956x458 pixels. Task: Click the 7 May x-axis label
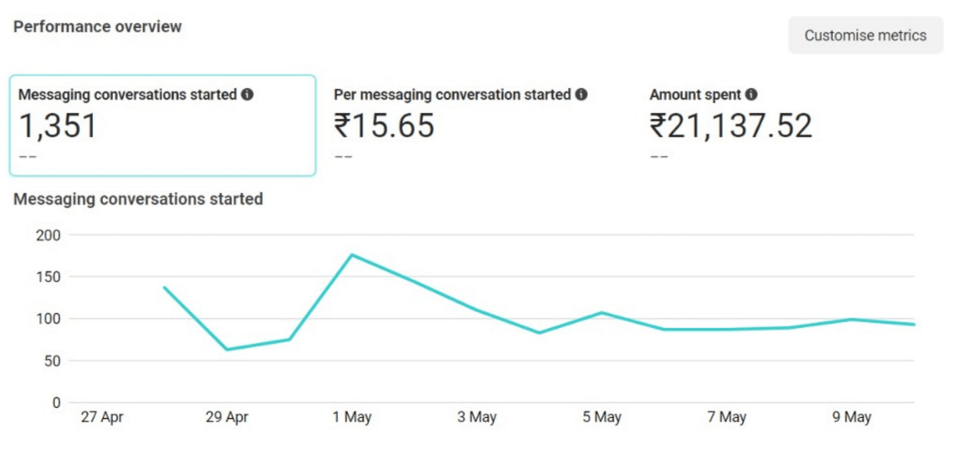coord(727,417)
